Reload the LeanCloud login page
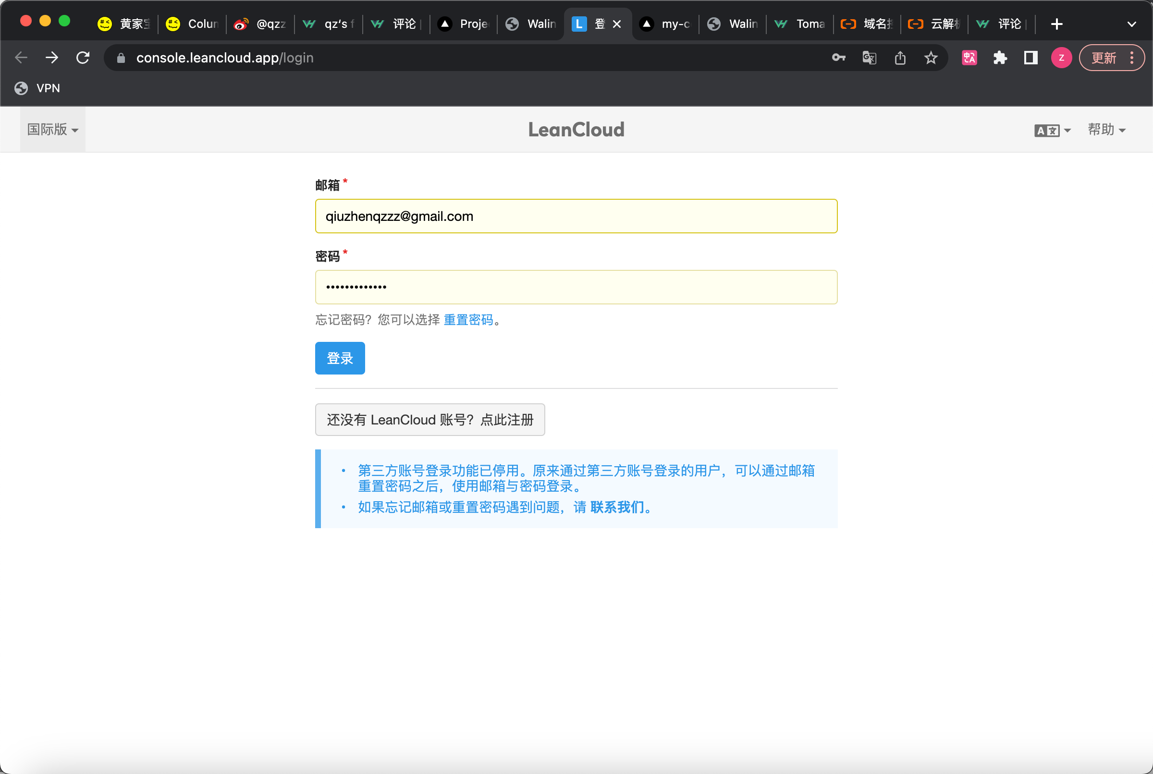 point(83,58)
